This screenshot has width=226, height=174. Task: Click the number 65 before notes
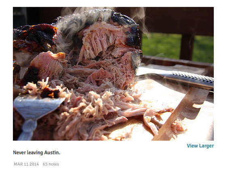point(45,164)
